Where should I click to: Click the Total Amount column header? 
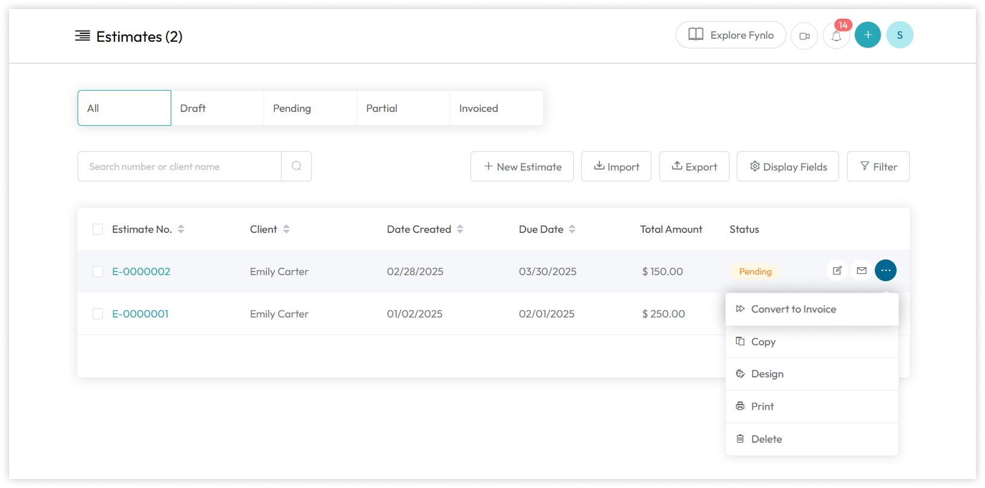tap(671, 229)
